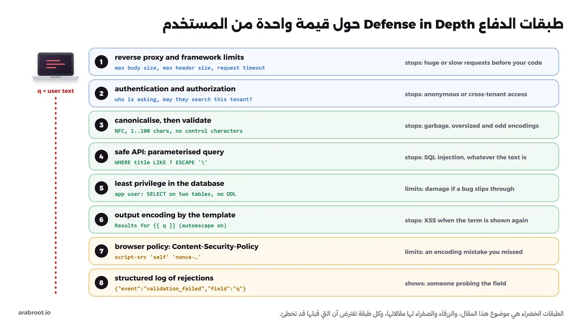Viewport: 582px width, 329px height.
Task: Click the number 1 badge for reverse proxy
Action: pos(101,62)
